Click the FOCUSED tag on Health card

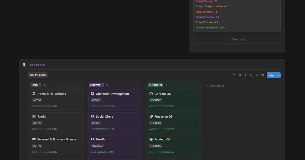click(x=97, y=146)
